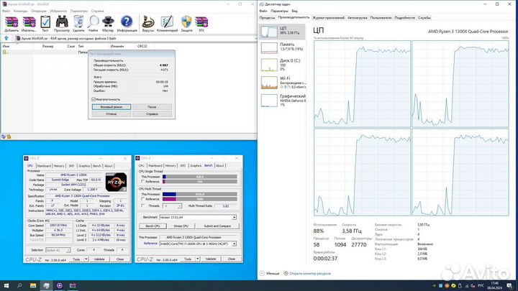Viewport: 518px width, 291px height.
Task: Click the Удалить (Delete) recycle bin icon
Action: [x=78, y=22]
